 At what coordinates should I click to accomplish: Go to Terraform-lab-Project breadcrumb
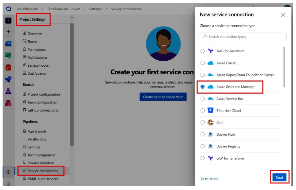(x=63, y=9)
